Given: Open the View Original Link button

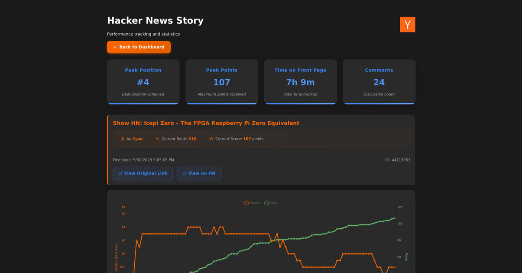Looking at the screenshot, I should click(x=143, y=173).
